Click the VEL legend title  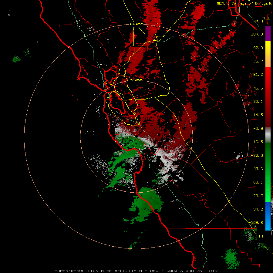click(266, 18)
